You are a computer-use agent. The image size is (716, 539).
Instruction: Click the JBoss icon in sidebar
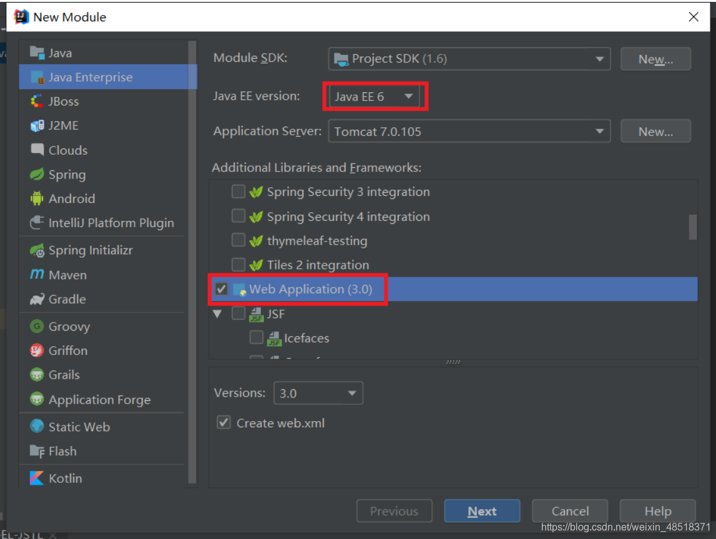[37, 101]
